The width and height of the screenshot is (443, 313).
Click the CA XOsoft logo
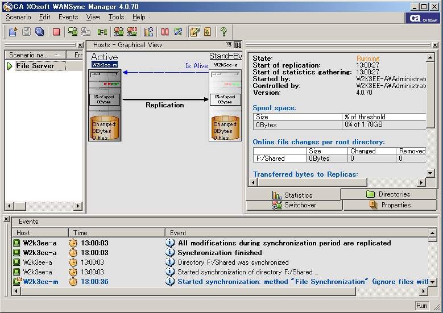pyautogui.click(x=423, y=18)
